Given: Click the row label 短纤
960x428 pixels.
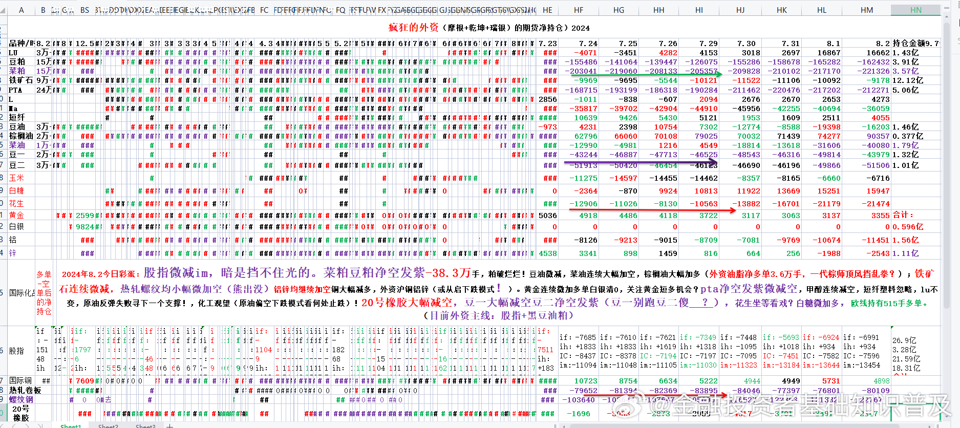Looking at the screenshot, I should point(16,117).
